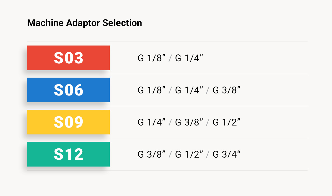Click the second slash in the S09 row
The height and width of the screenshot is (196, 332).
[208, 123]
